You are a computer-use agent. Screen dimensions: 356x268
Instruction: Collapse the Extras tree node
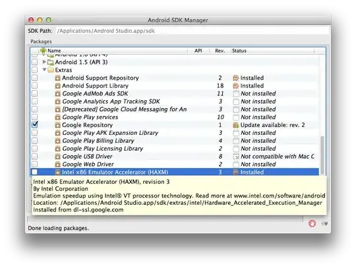45,70
